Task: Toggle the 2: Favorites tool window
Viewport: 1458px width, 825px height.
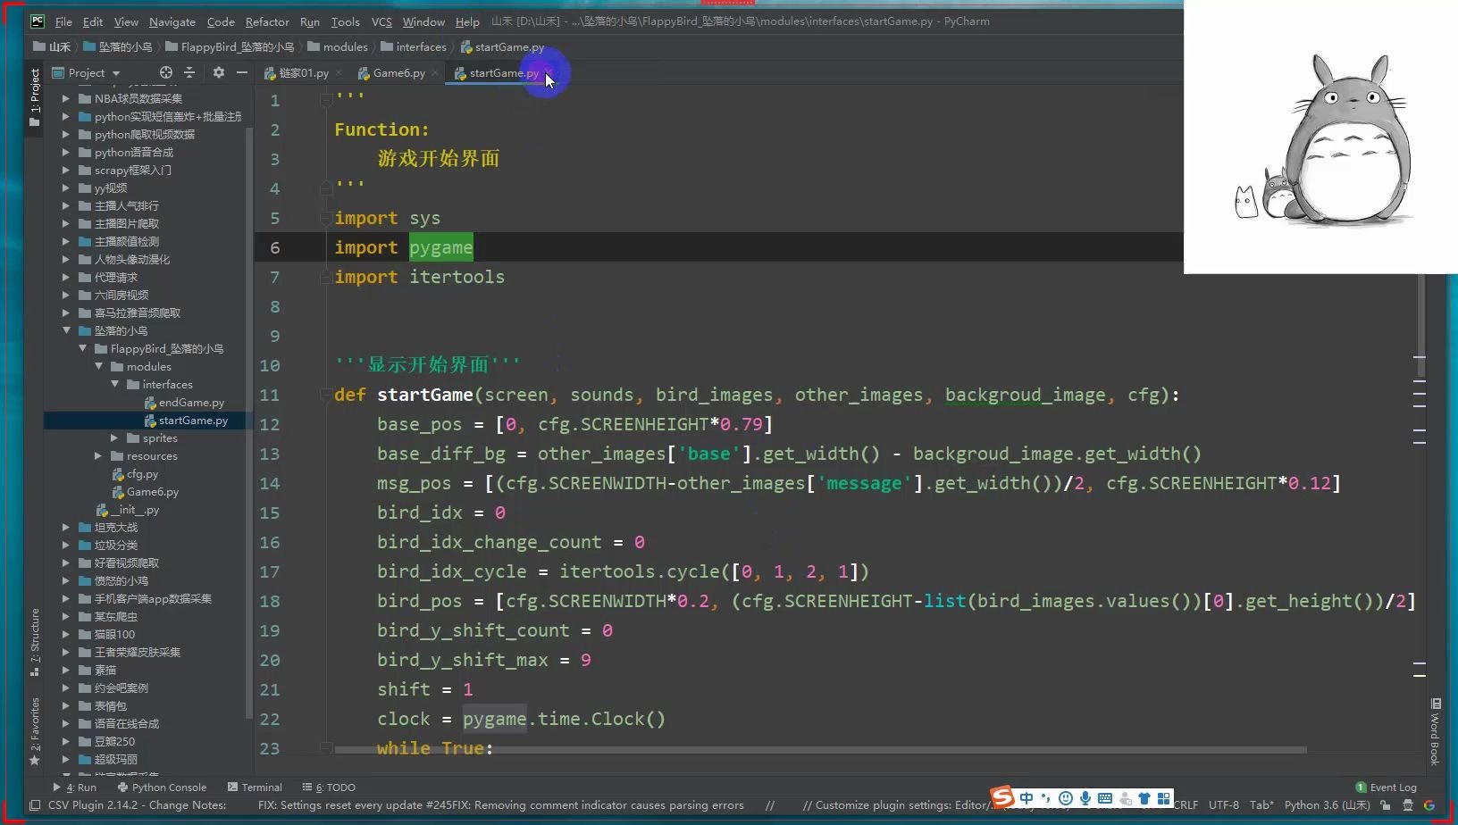Action: click(35, 730)
